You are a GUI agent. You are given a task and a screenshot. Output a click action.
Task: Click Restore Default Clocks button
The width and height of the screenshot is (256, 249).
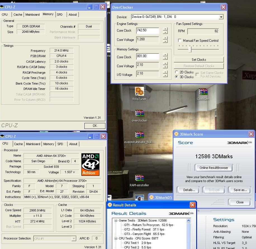pos(199,66)
